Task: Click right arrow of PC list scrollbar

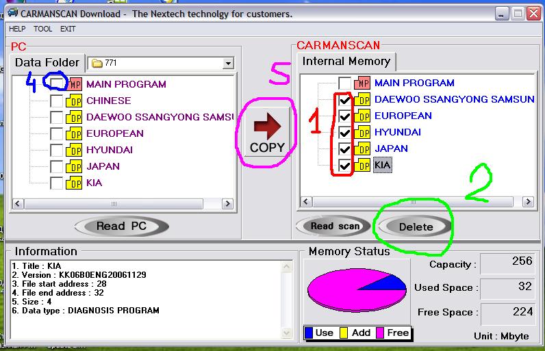Action: tap(227, 204)
